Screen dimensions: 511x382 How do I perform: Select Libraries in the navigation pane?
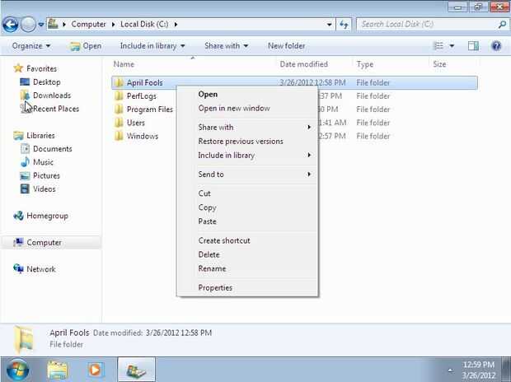(40, 136)
